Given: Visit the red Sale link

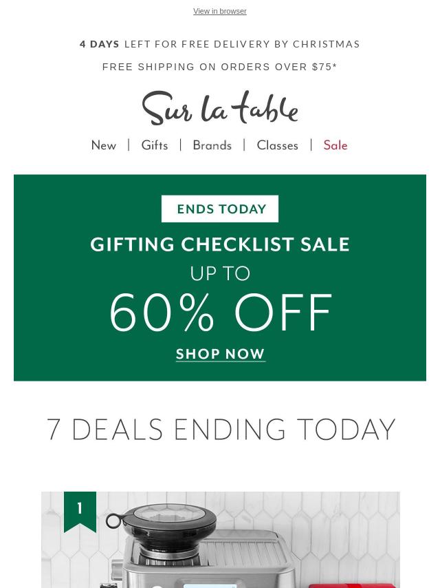Looking at the screenshot, I should point(335,145).
